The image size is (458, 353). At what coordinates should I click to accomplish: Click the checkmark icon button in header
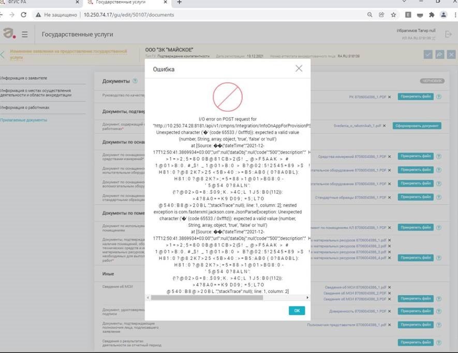pos(427,55)
